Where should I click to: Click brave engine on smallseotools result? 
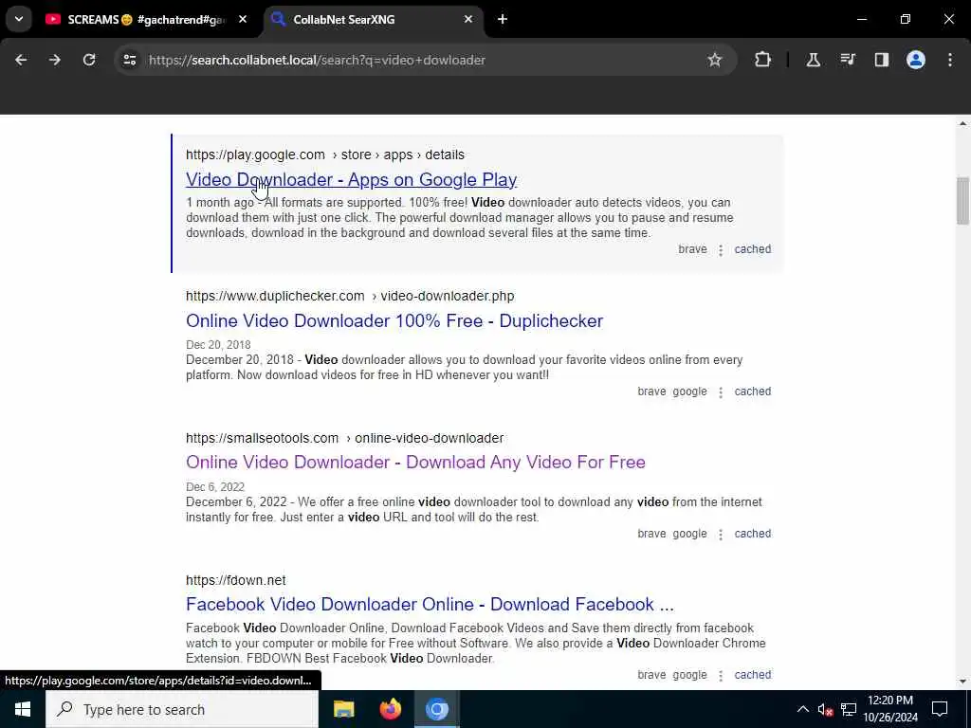[651, 534]
